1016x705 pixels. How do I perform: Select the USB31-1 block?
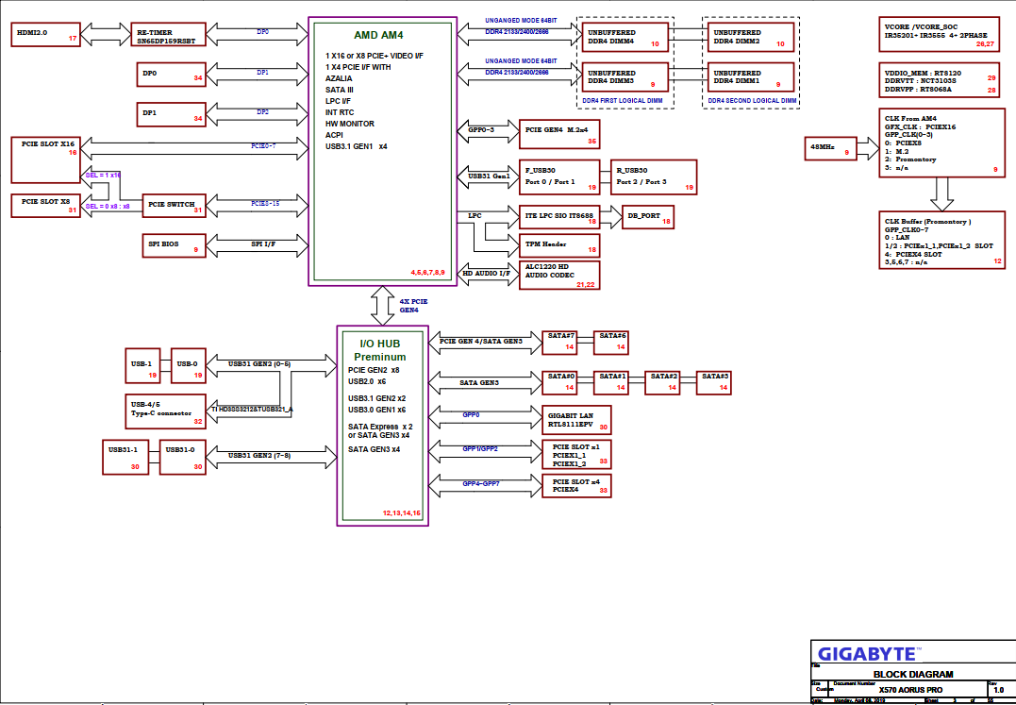(x=125, y=458)
